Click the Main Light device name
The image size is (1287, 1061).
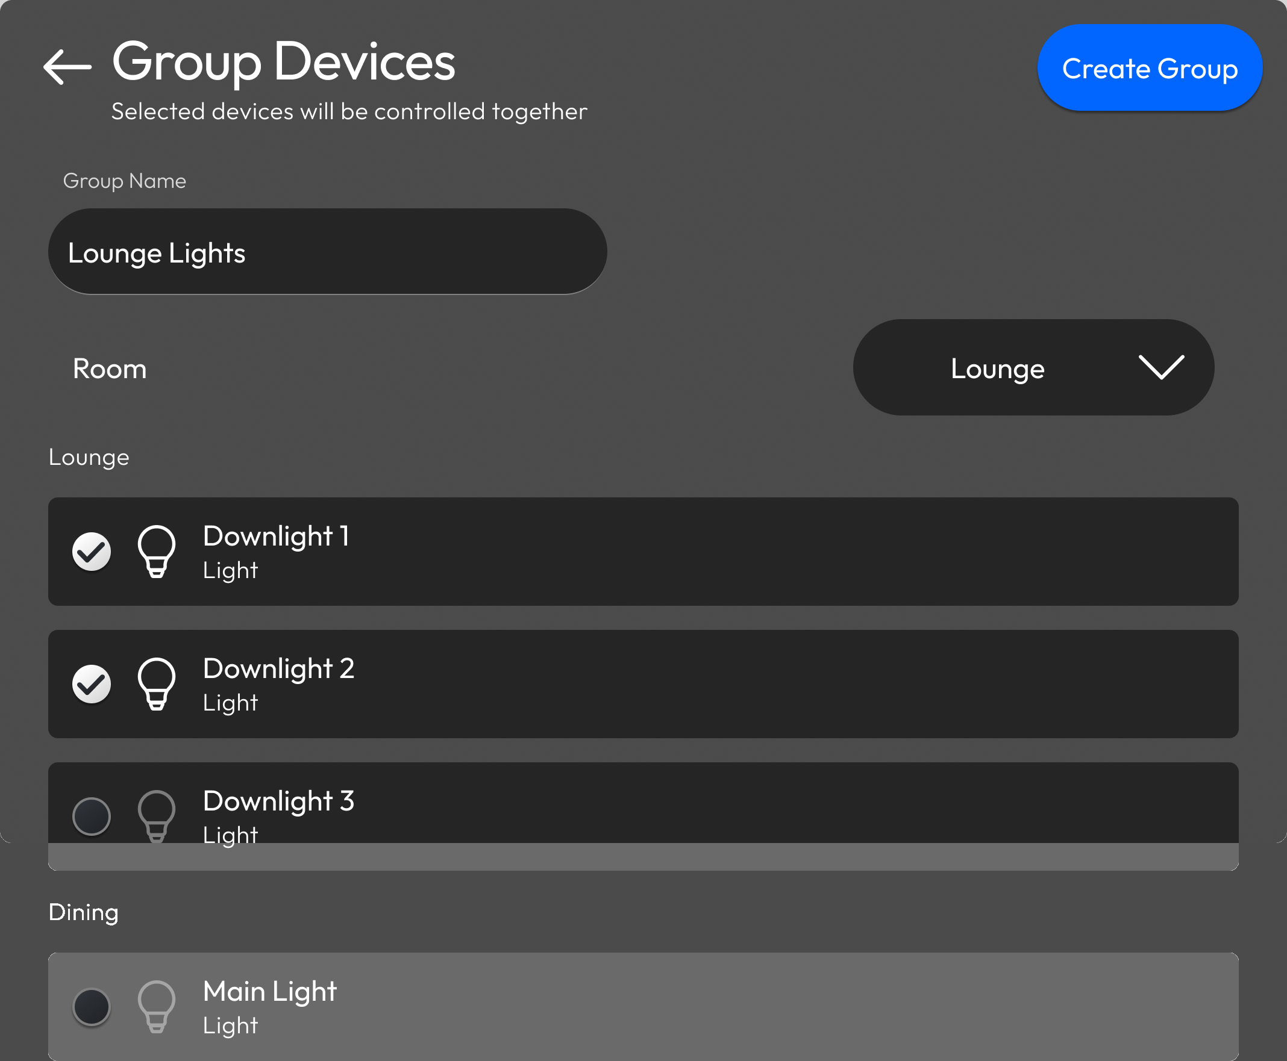(x=269, y=991)
